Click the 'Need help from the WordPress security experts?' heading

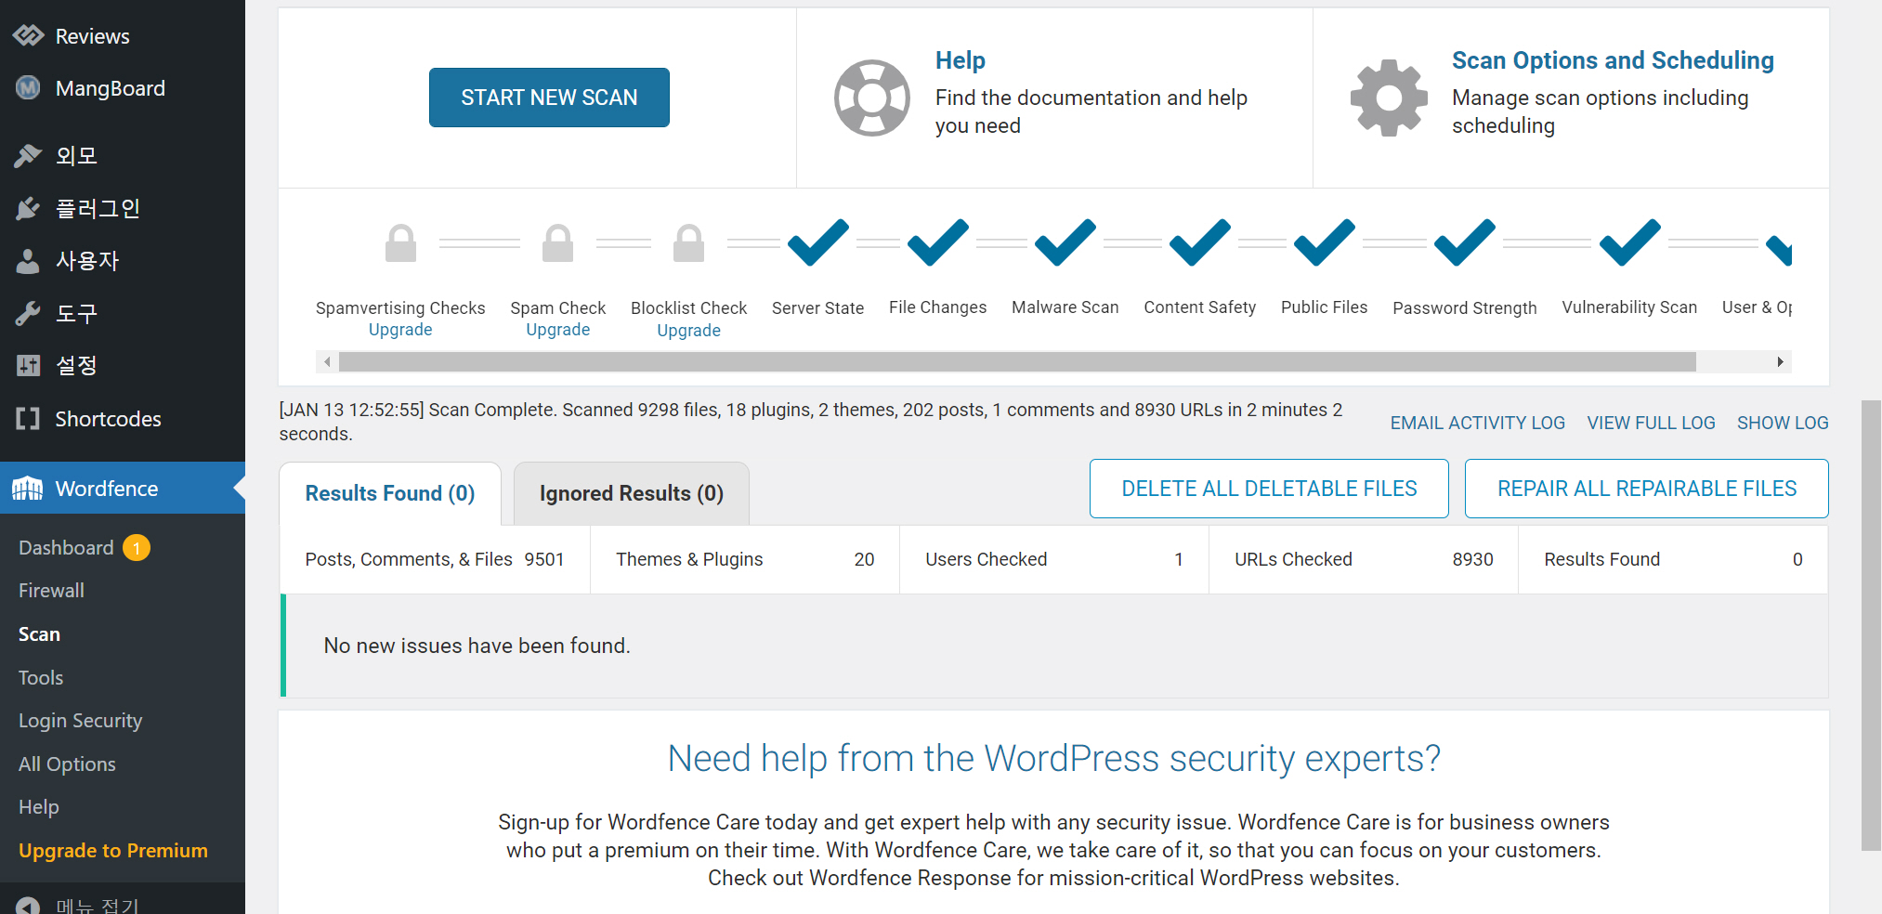click(x=1053, y=759)
